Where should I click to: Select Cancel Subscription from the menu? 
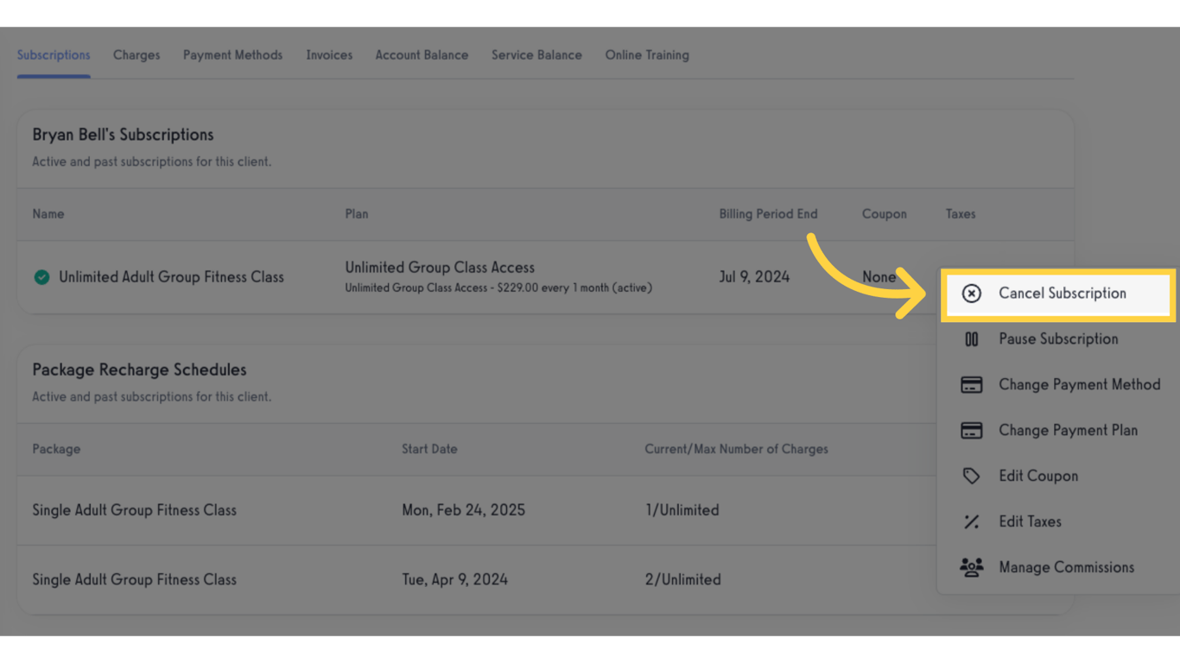click(x=1063, y=294)
